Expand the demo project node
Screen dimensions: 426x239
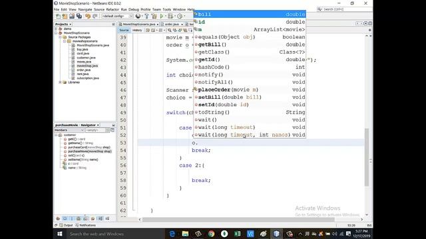56,29
